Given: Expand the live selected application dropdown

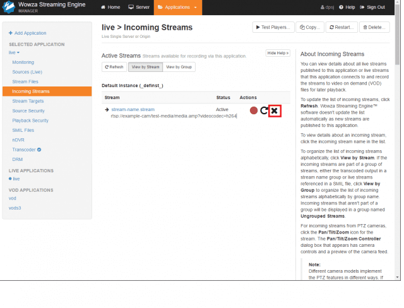Looking at the screenshot, I should (x=14, y=52).
